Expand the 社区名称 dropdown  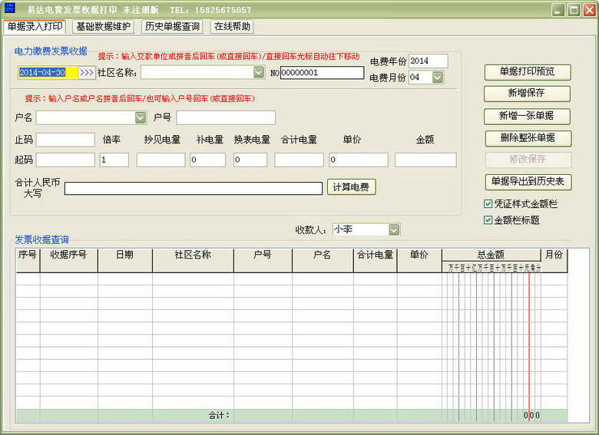(259, 72)
